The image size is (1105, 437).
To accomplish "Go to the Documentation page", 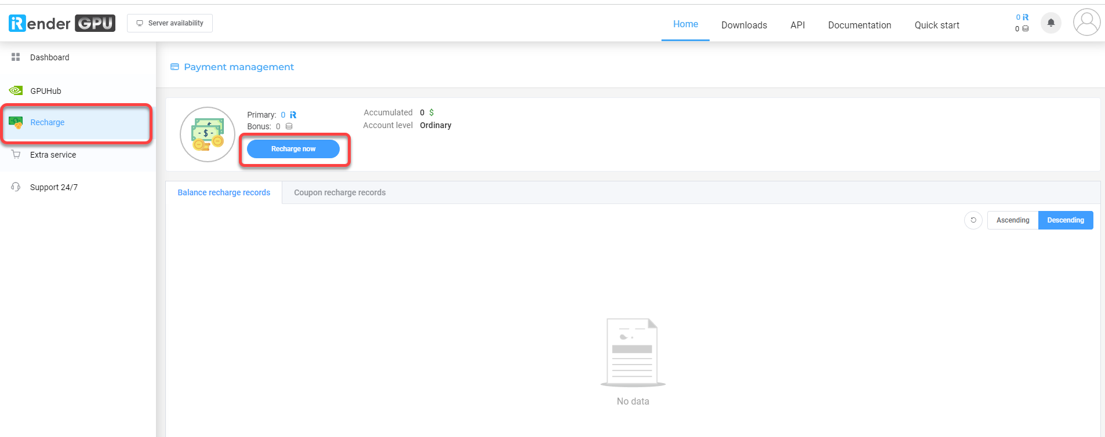I will 859,25.
